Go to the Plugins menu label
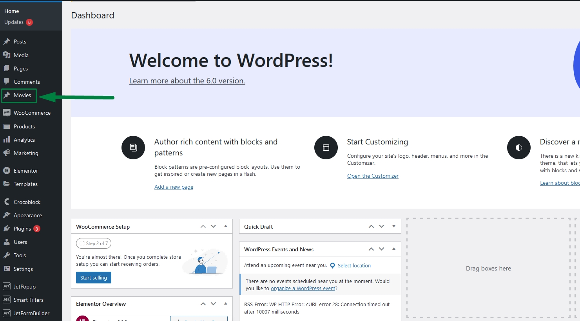This screenshot has height=321, width=580. (x=22, y=229)
